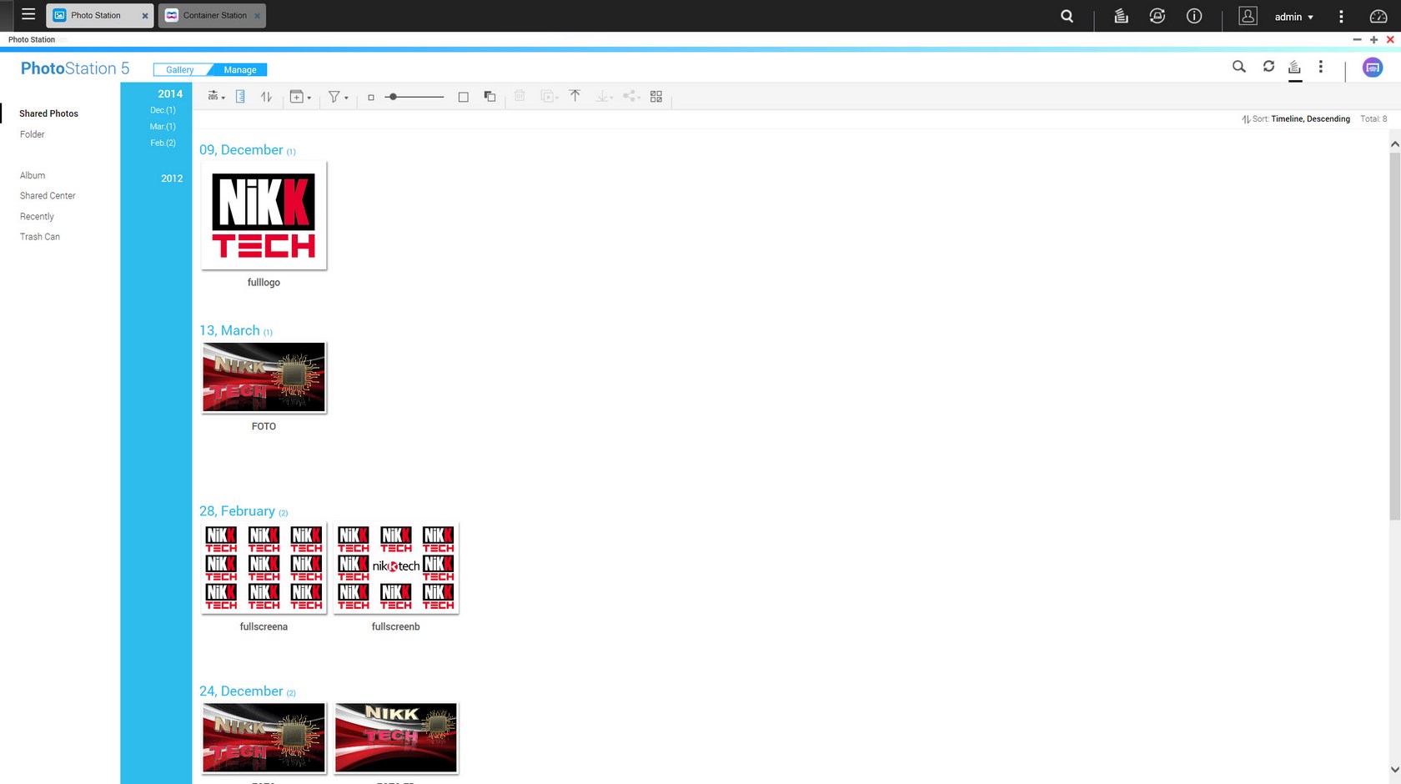
Task: Select the 13 March FOTO thumbnail
Action: click(x=264, y=377)
